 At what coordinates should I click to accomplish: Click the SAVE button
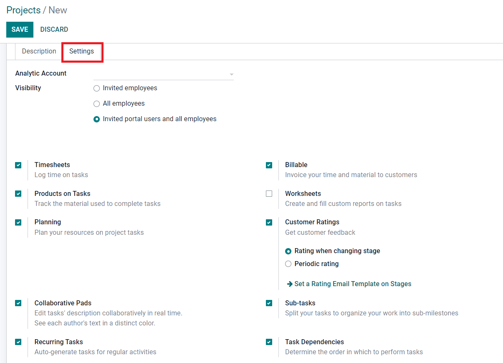[20, 30]
